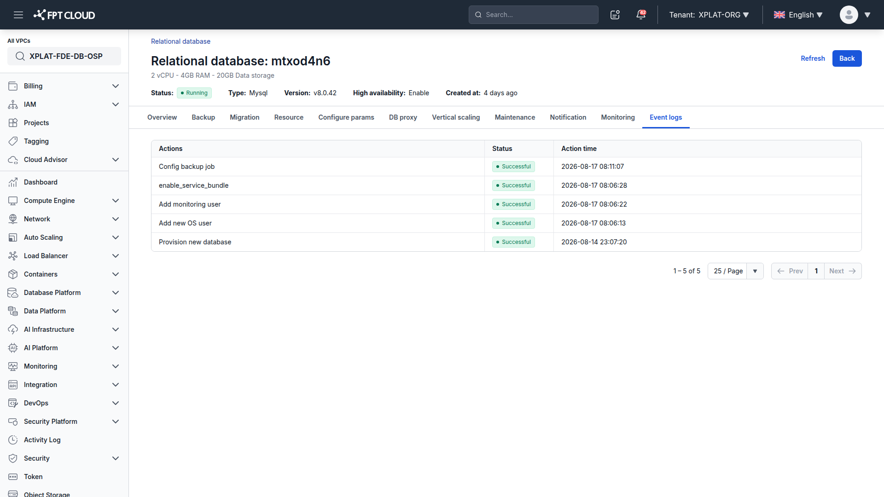This screenshot has width=884, height=497.
Task: Open the English language dropdown
Action: click(x=798, y=15)
